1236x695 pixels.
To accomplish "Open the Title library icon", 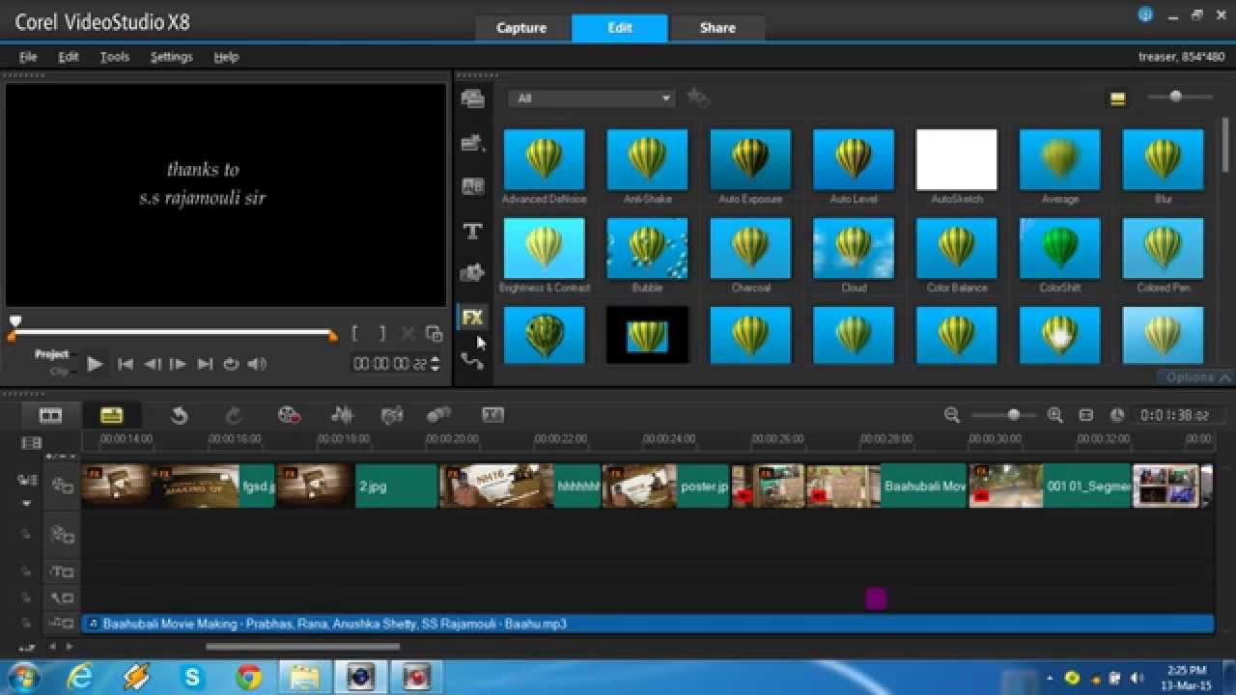I will [x=472, y=231].
